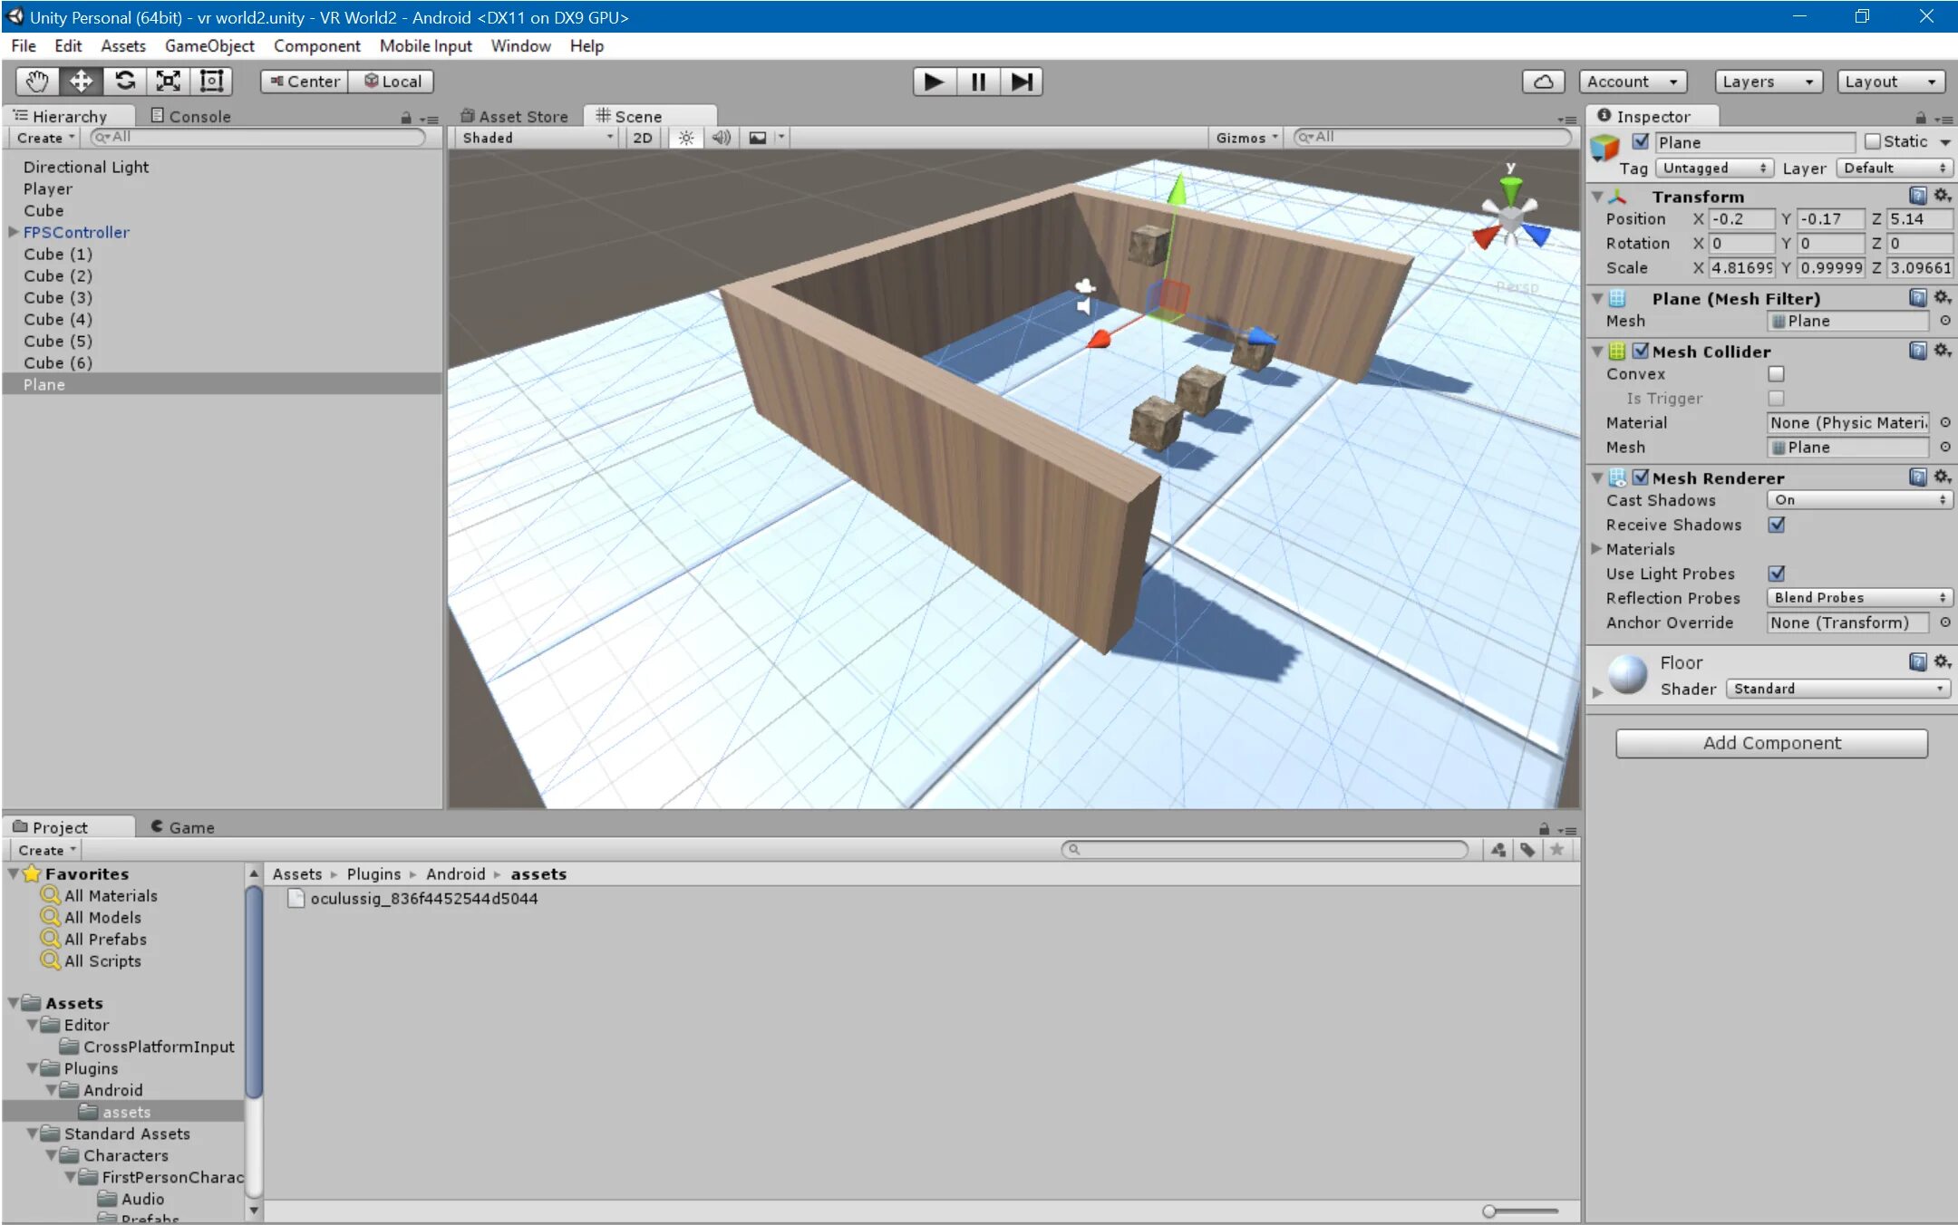
Task: Toggle scene audio speaker icon
Action: [721, 138]
